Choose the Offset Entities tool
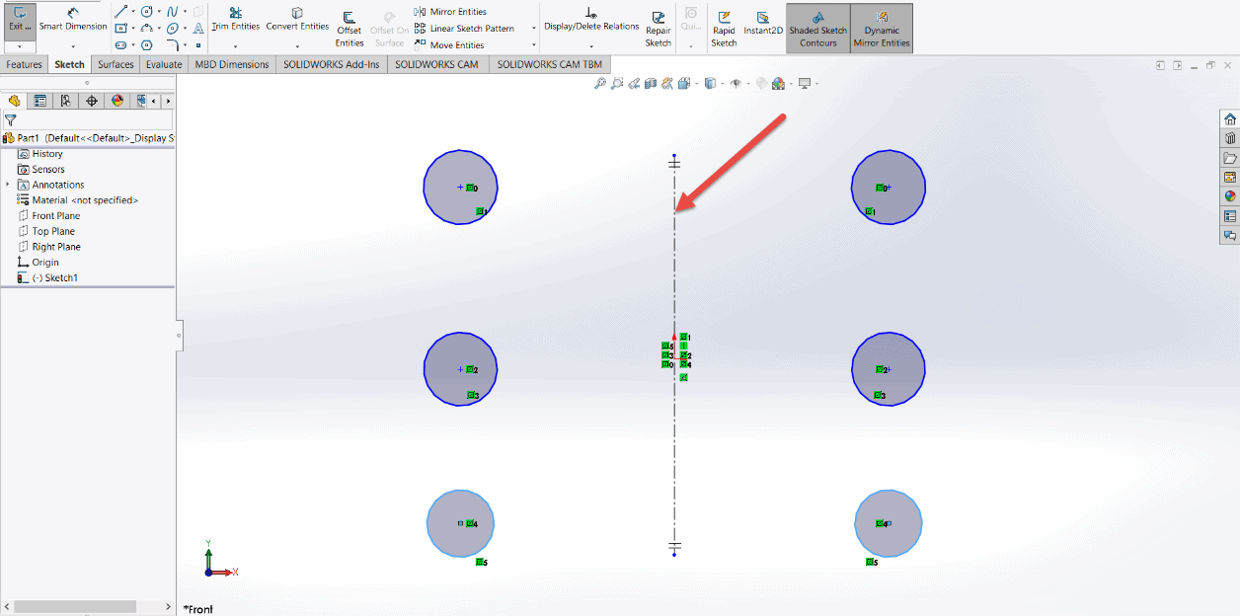 [x=349, y=30]
